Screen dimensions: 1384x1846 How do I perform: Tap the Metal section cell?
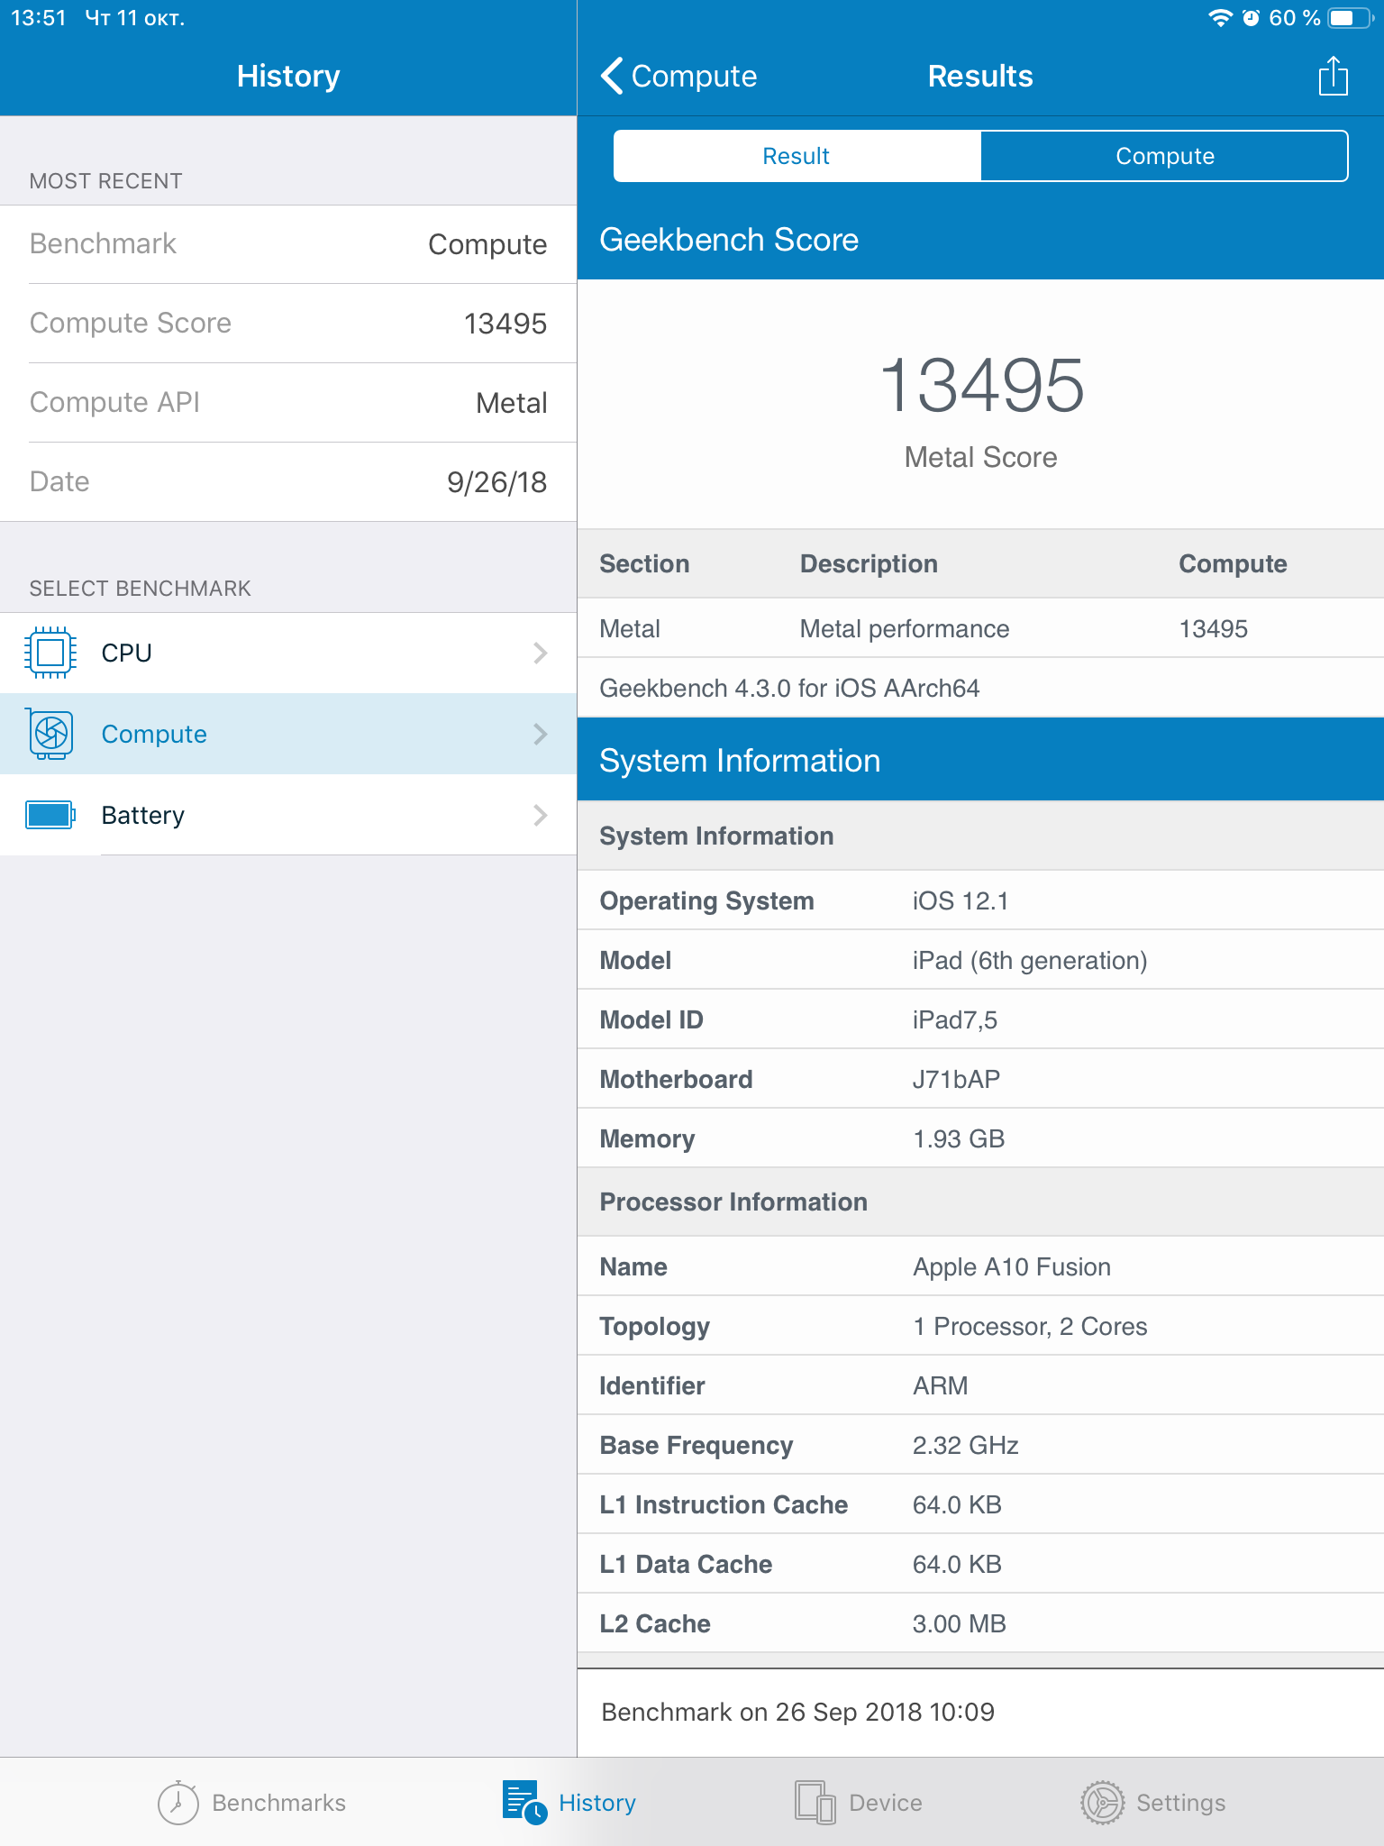[630, 629]
